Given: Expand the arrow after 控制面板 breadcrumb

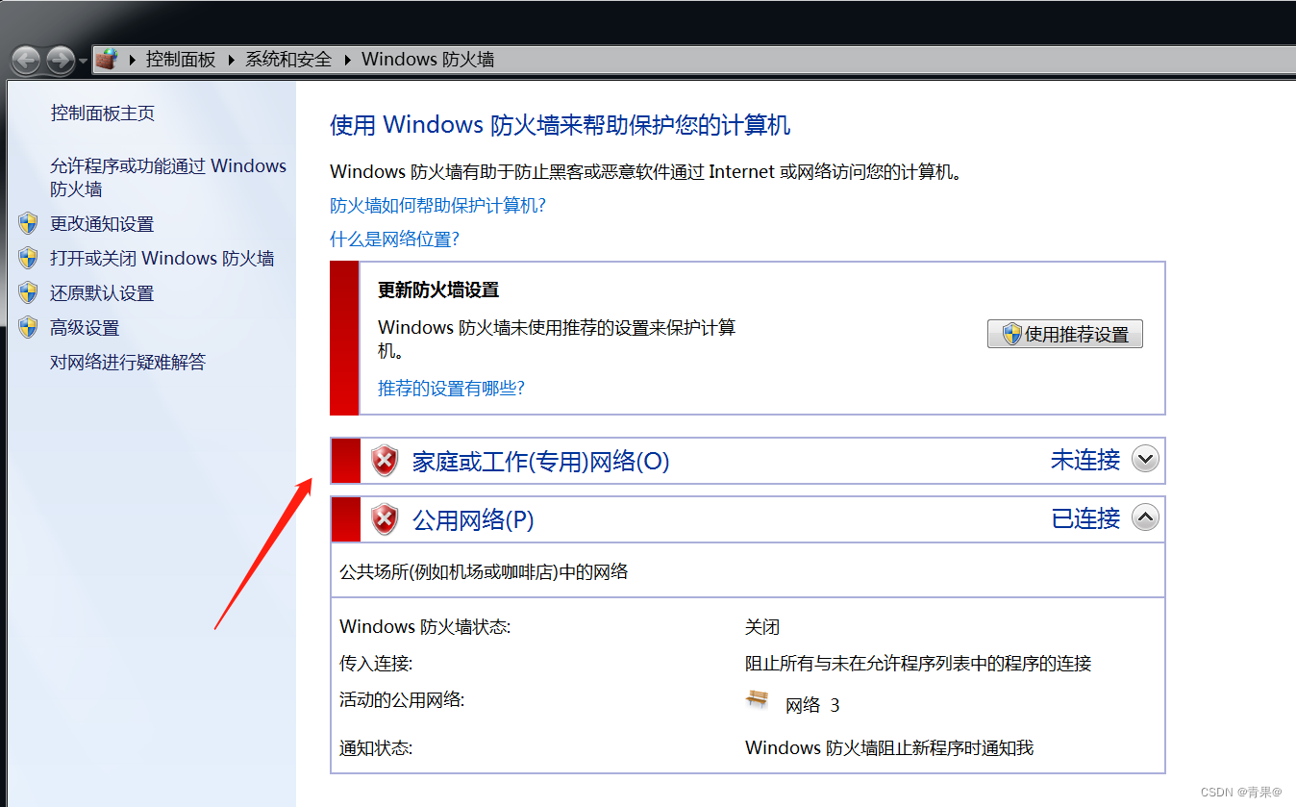Looking at the screenshot, I should point(232,60).
